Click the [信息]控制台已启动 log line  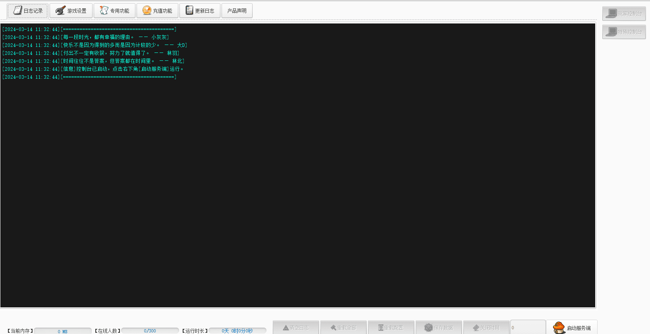(93, 69)
